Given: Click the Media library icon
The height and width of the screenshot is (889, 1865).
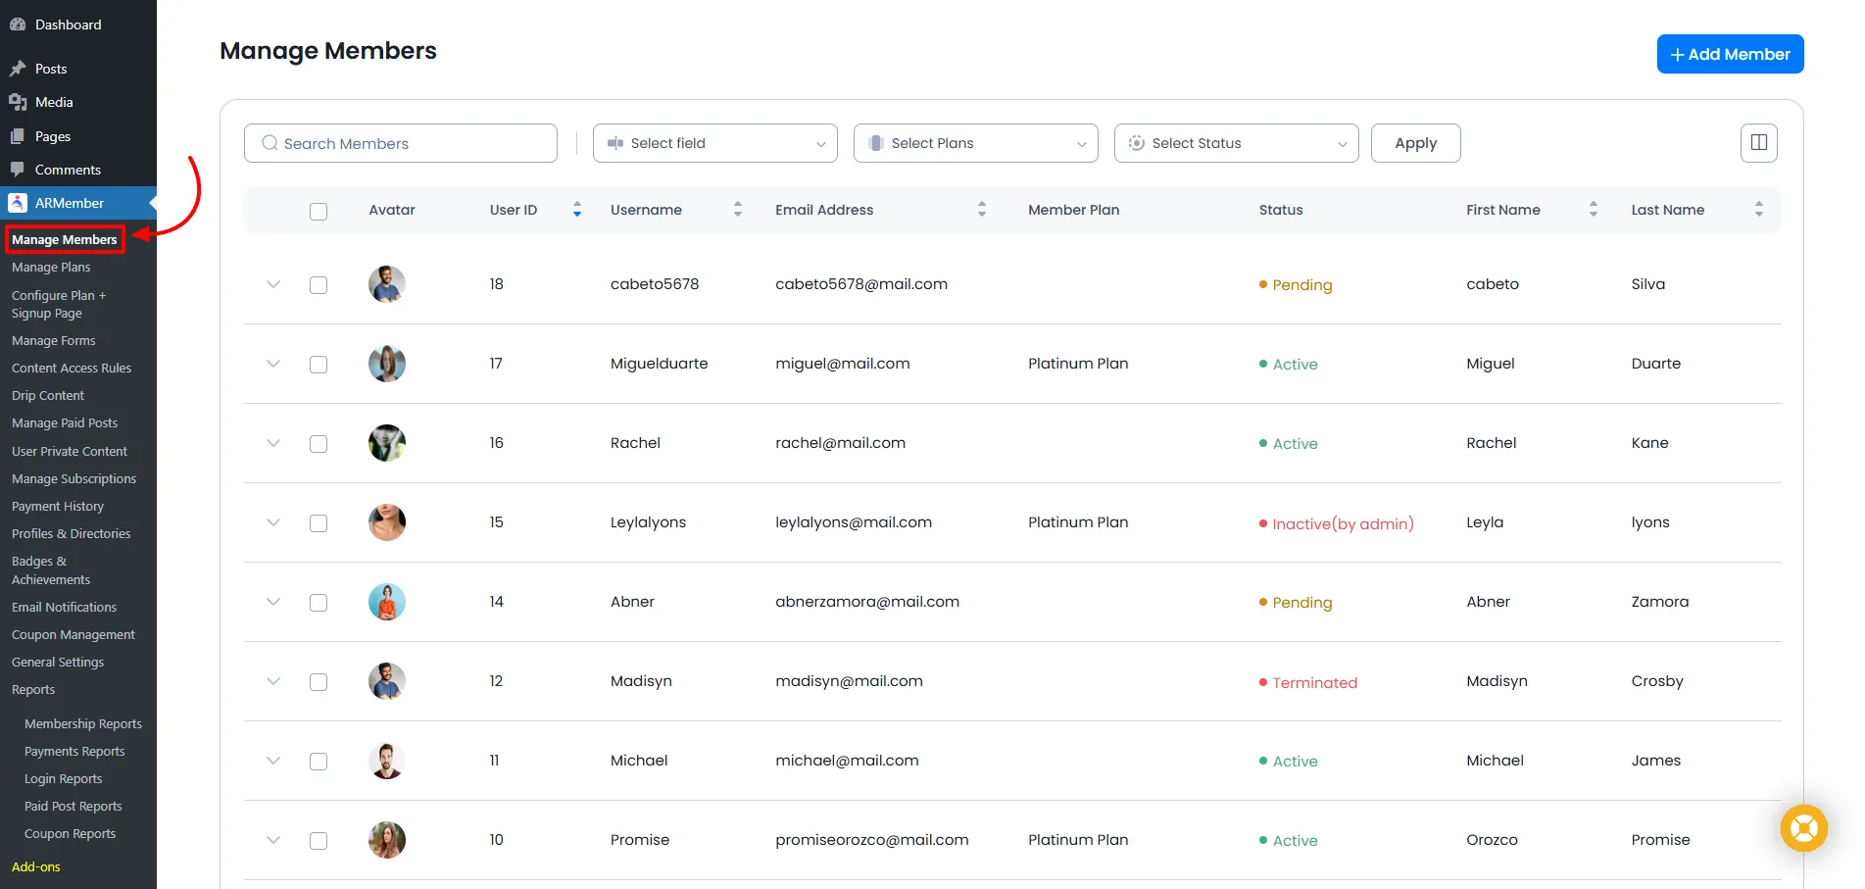Looking at the screenshot, I should click(x=21, y=102).
